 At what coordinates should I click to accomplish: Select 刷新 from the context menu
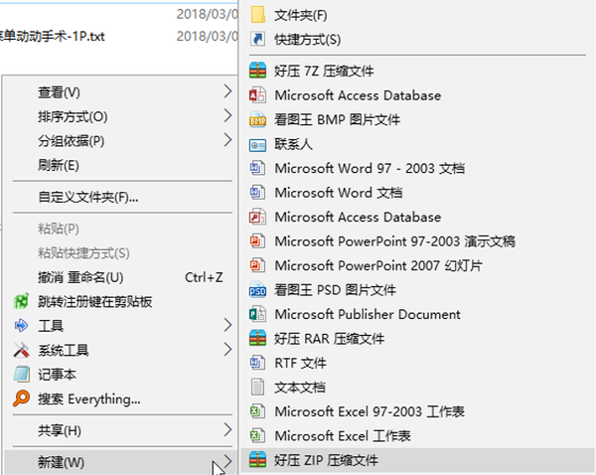(58, 165)
